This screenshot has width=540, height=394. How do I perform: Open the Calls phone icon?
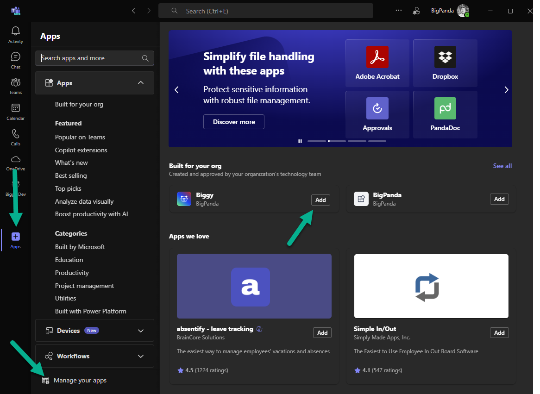pyautogui.click(x=15, y=137)
